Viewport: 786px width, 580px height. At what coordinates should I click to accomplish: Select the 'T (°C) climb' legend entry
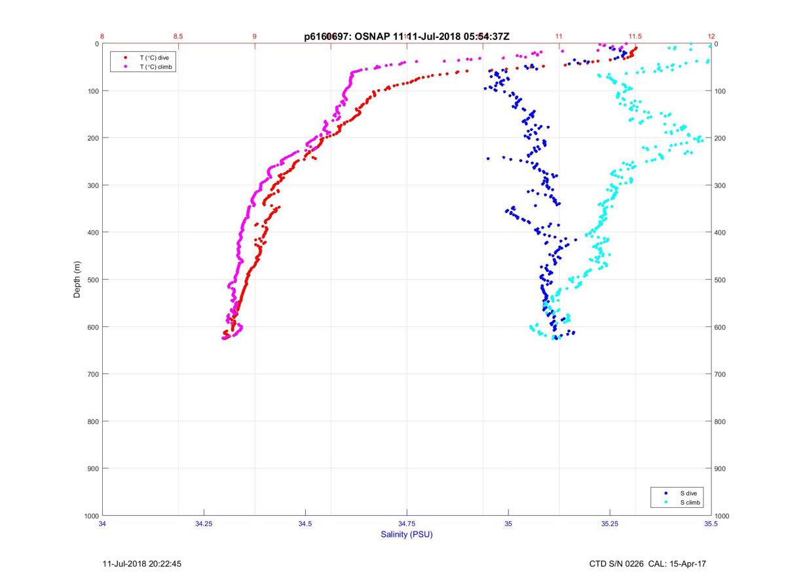tap(157, 67)
